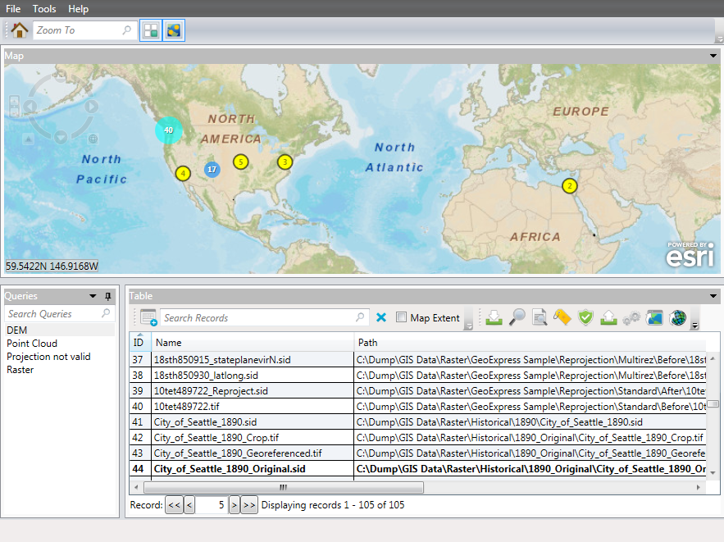Click the last-record navigation button

click(x=248, y=504)
